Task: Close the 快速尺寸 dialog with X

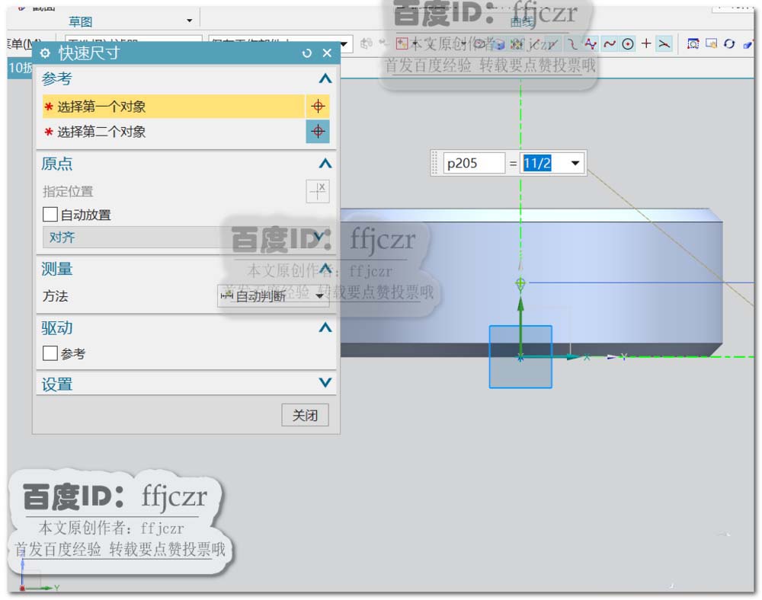Action: coord(327,53)
